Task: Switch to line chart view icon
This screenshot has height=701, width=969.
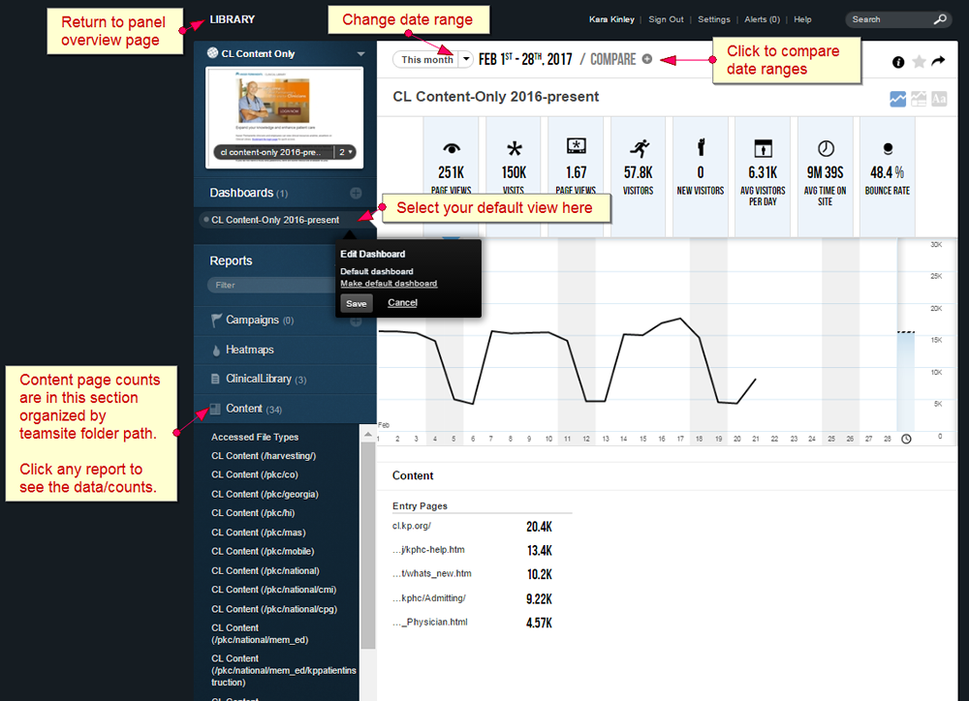Action: tap(898, 99)
